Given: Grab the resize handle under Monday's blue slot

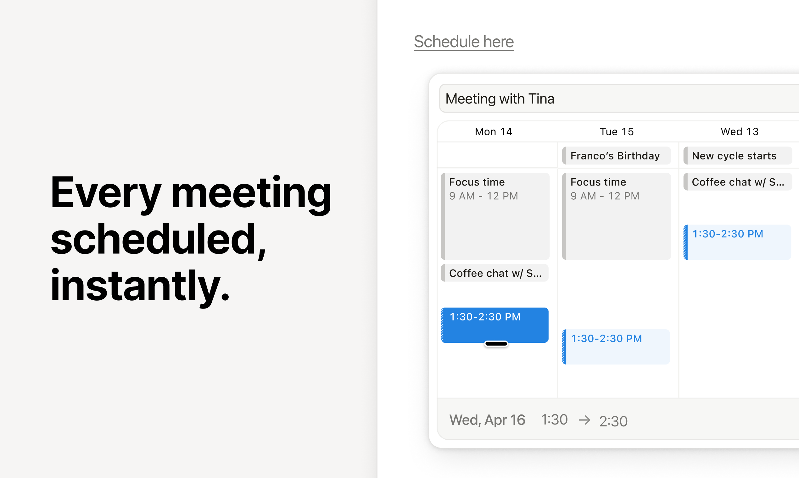Looking at the screenshot, I should tap(496, 344).
